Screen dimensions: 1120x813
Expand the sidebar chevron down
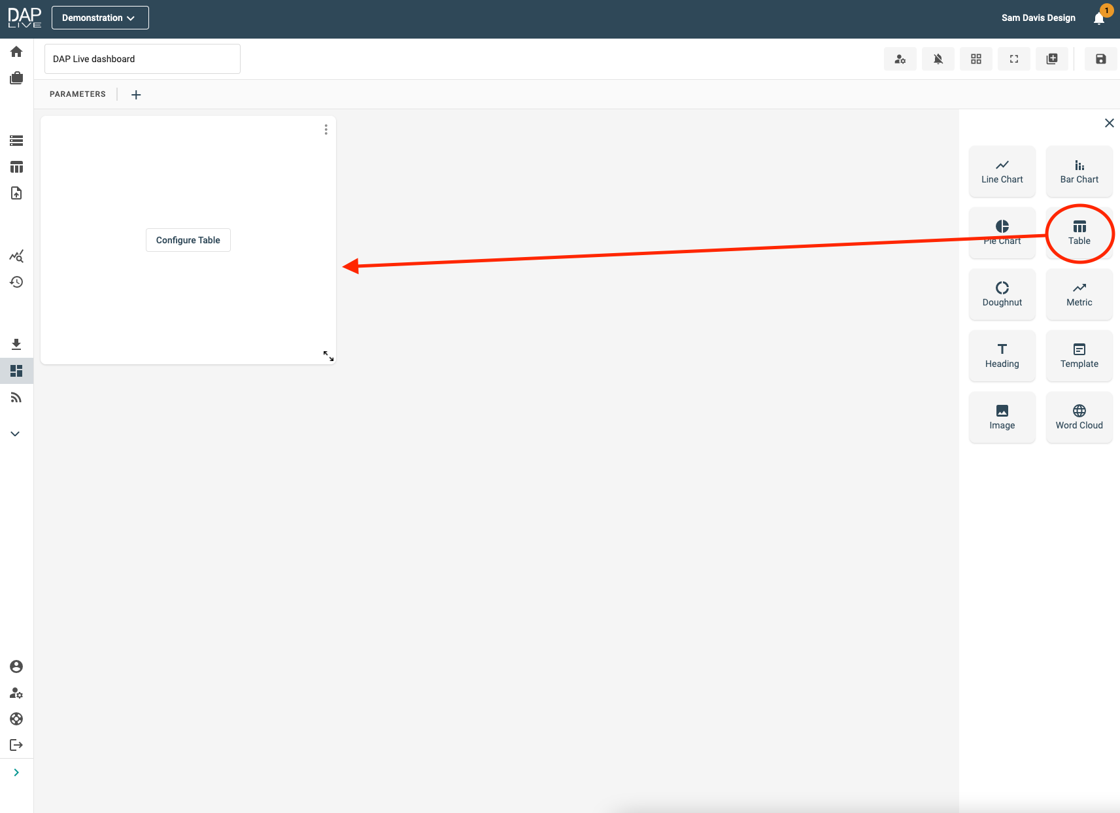tap(16, 434)
